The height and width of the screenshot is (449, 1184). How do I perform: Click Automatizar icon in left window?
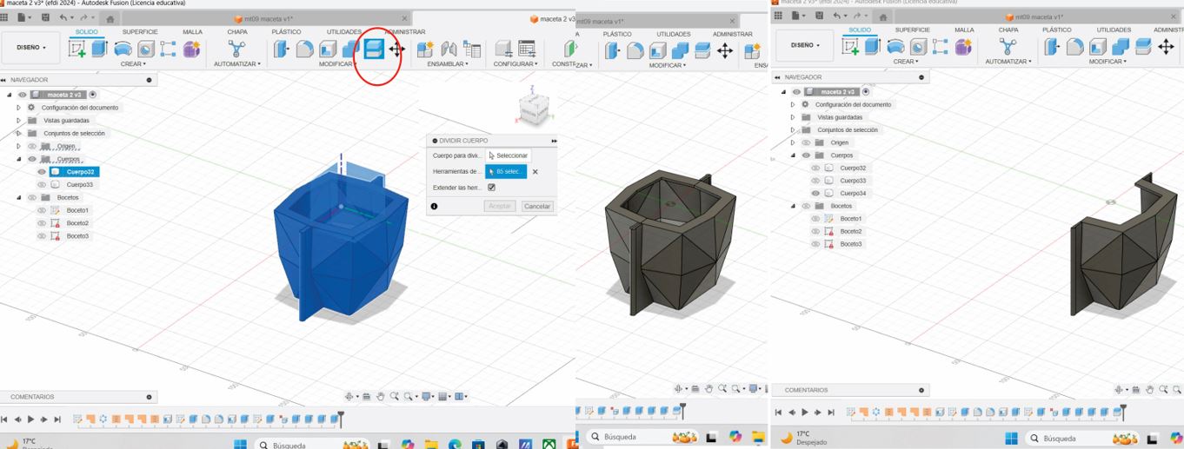(x=236, y=49)
